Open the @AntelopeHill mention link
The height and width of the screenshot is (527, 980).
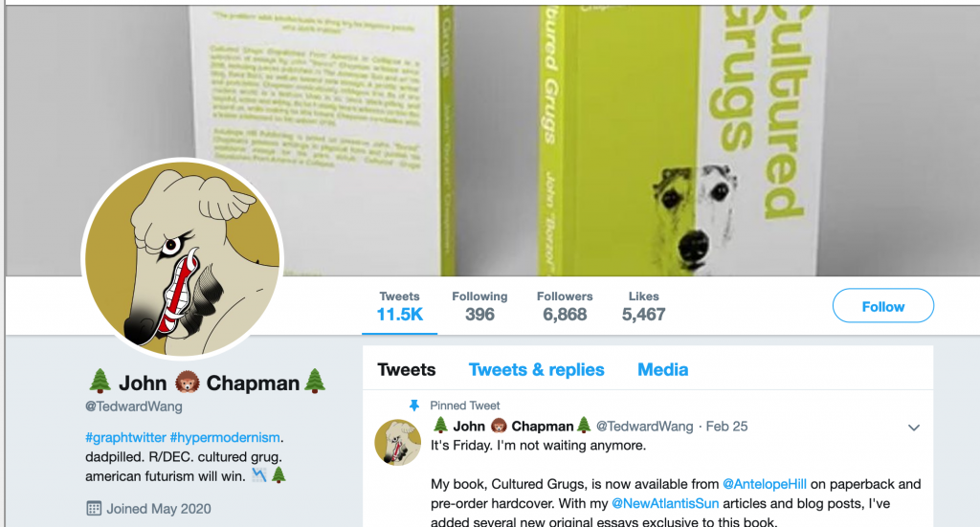[765, 484]
